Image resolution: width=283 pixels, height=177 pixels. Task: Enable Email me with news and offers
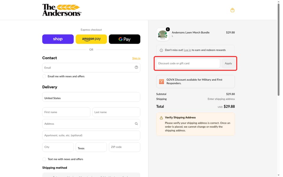tap(44, 76)
